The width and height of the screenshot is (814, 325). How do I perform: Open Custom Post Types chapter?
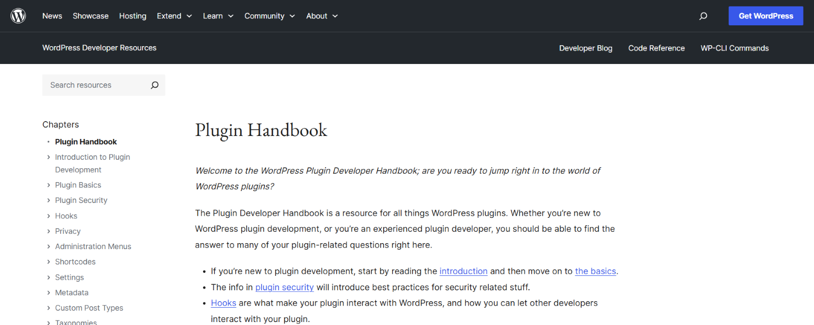(89, 308)
